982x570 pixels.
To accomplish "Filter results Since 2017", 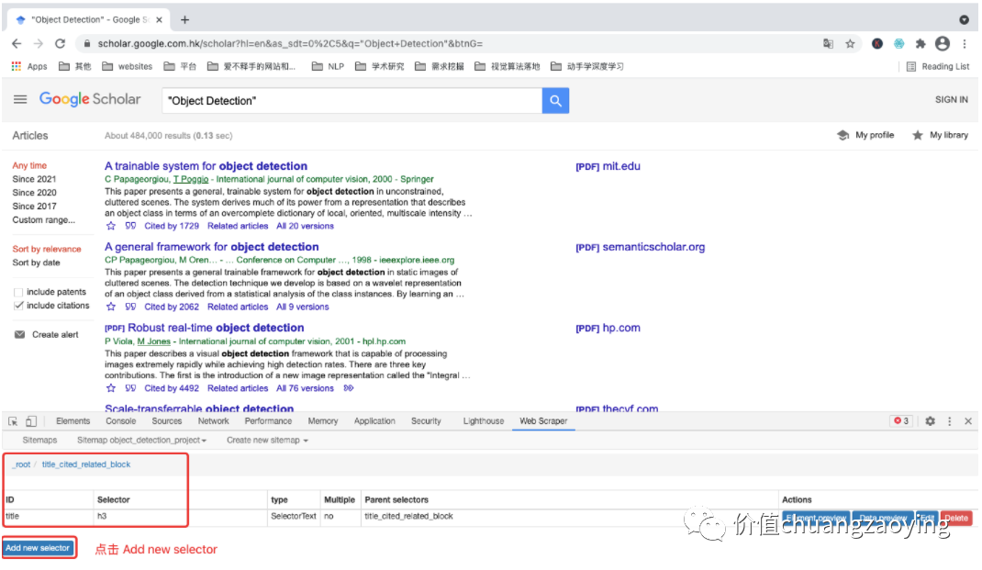I will click(x=34, y=207).
